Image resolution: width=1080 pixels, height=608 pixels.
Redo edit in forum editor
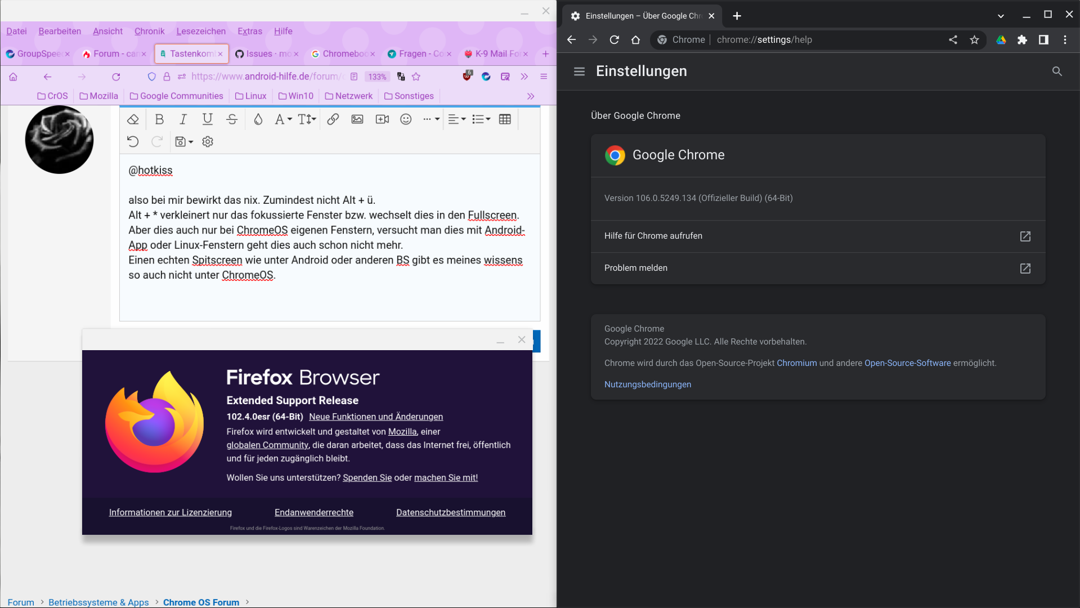click(x=157, y=142)
